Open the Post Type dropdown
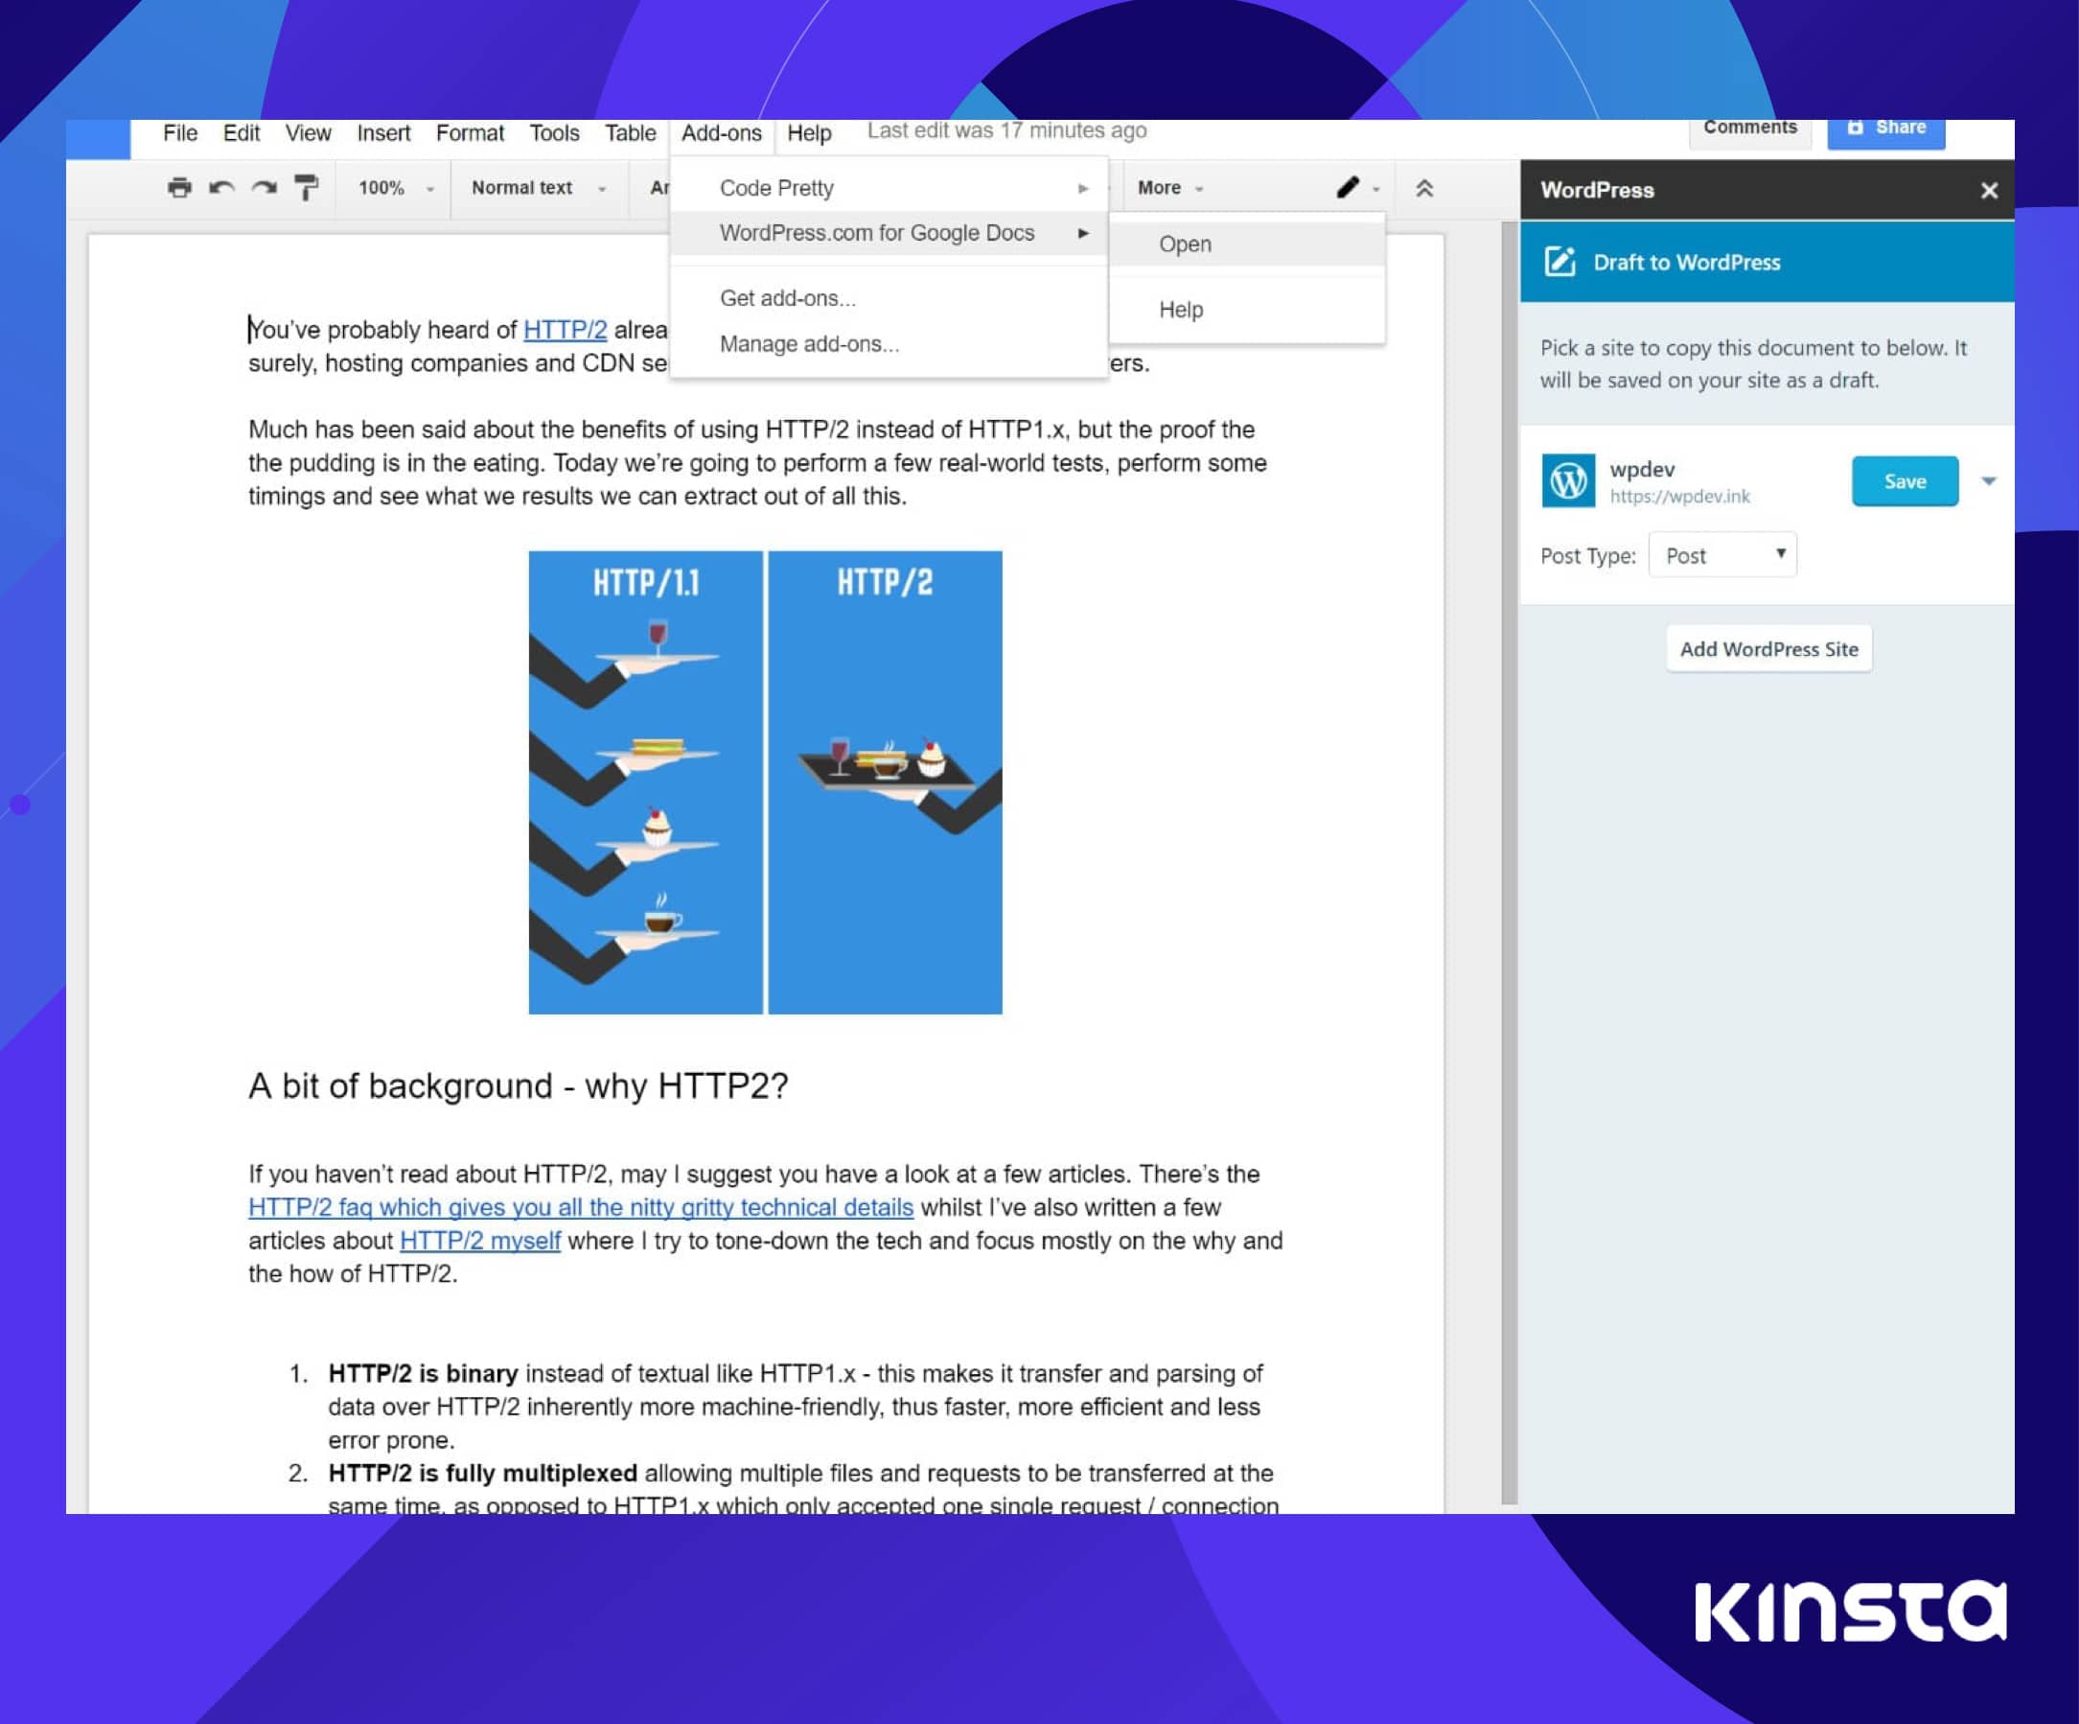 1721,555
